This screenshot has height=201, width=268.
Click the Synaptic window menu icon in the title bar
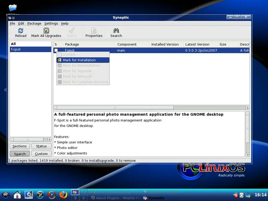tap(10, 18)
